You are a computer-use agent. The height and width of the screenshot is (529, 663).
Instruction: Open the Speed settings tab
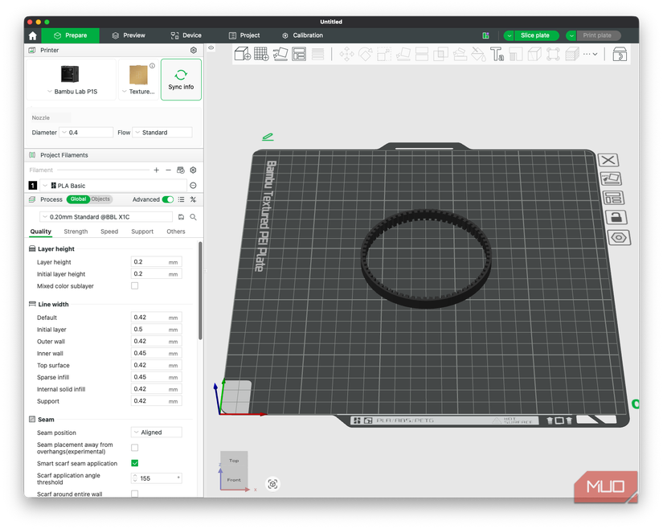coord(109,232)
